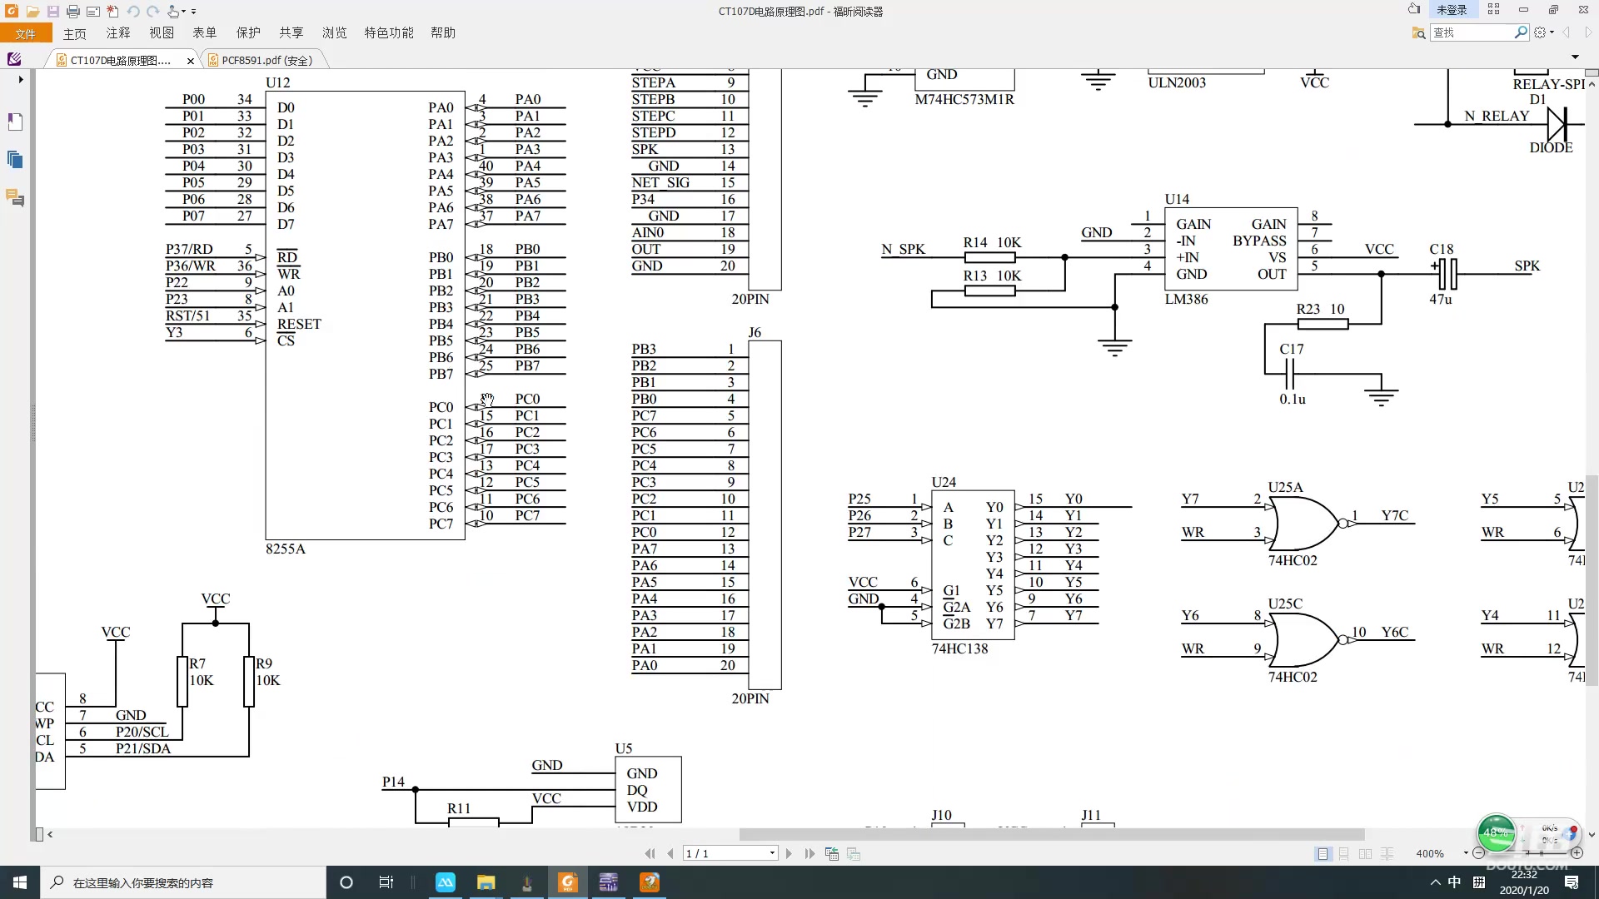Click the zoom in plus button
Image resolution: width=1599 pixels, height=899 pixels.
tap(1577, 853)
